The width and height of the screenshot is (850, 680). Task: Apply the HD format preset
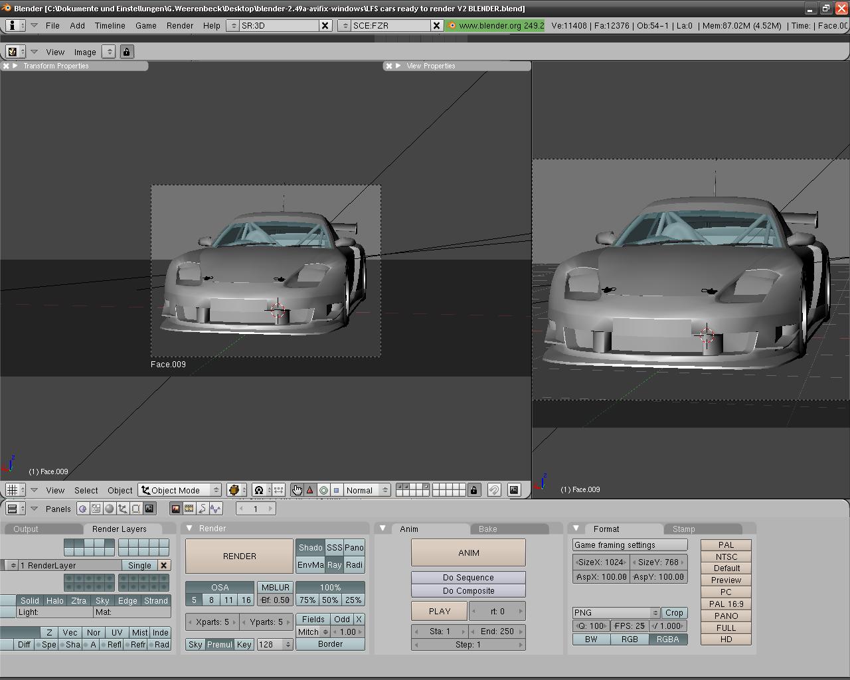pyautogui.click(x=726, y=639)
